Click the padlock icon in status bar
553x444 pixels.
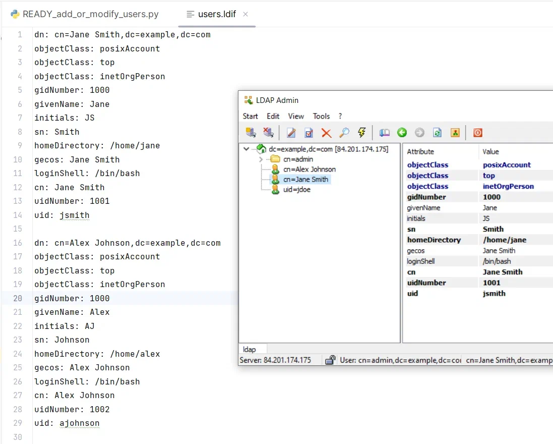tap(330, 360)
